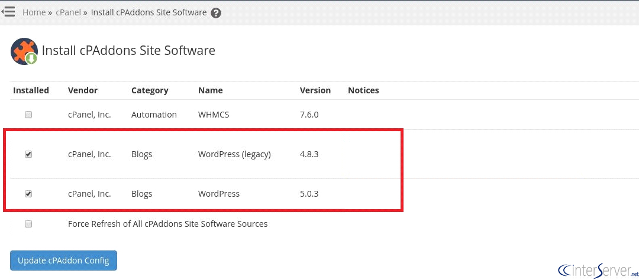Open cPanel breadcrumb link
This screenshot has height=280, width=639.
(x=68, y=12)
